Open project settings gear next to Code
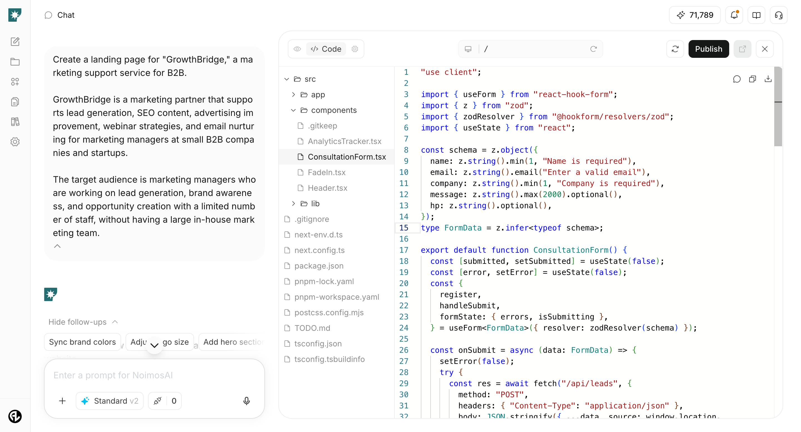The width and height of the screenshot is (801, 432). (x=355, y=49)
